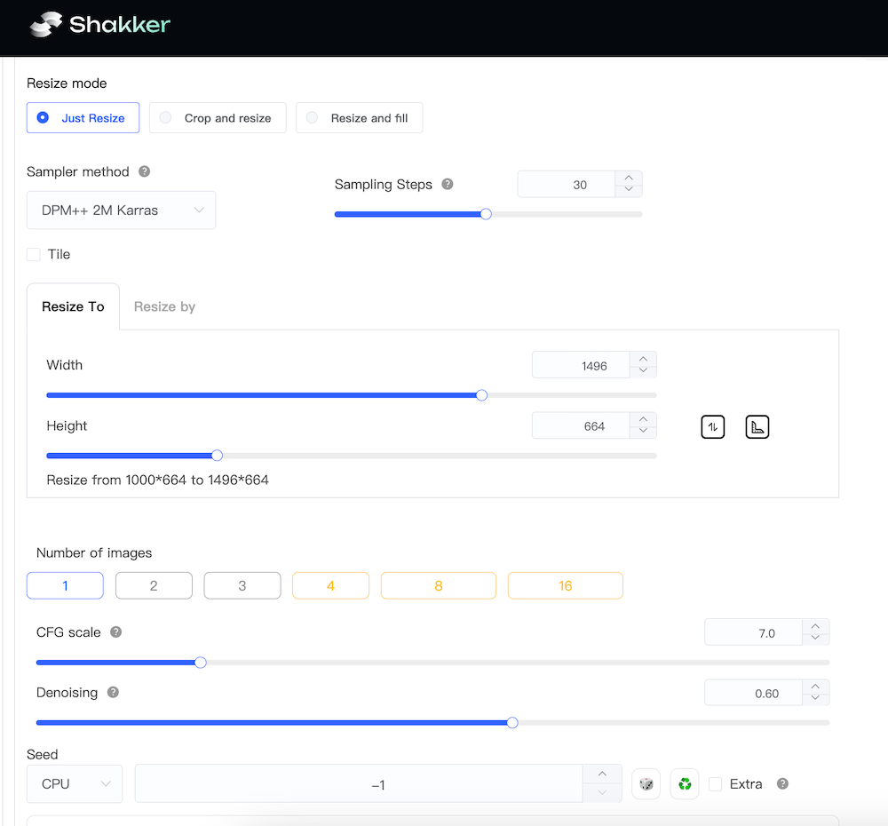Screen dimensions: 888x826
Task: Enable the Tile checkbox
Action: pyautogui.click(x=34, y=255)
